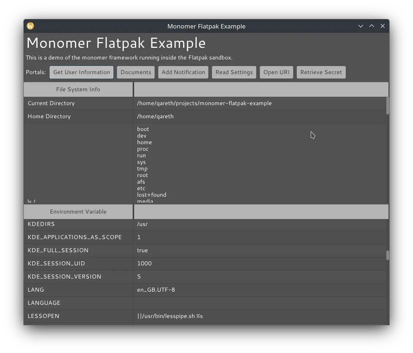Click the file system table scrollbar thumb

click(387, 106)
